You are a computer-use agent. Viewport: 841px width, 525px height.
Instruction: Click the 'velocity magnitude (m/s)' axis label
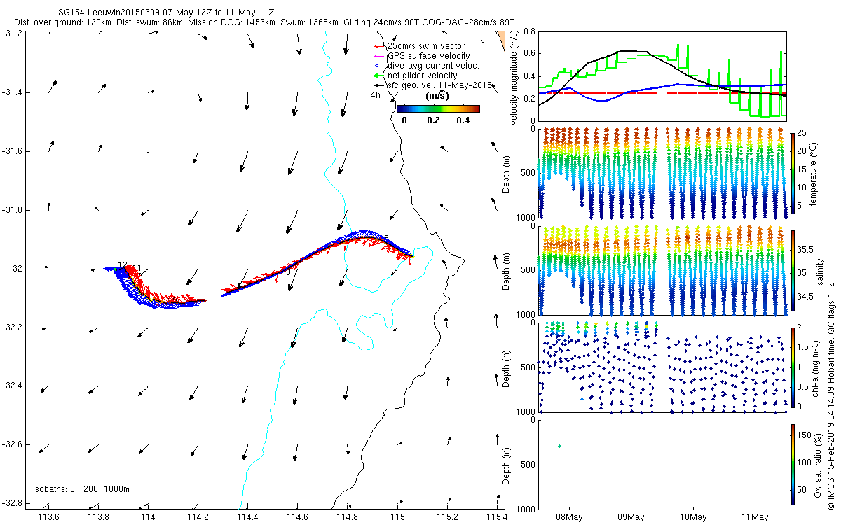tap(515, 76)
